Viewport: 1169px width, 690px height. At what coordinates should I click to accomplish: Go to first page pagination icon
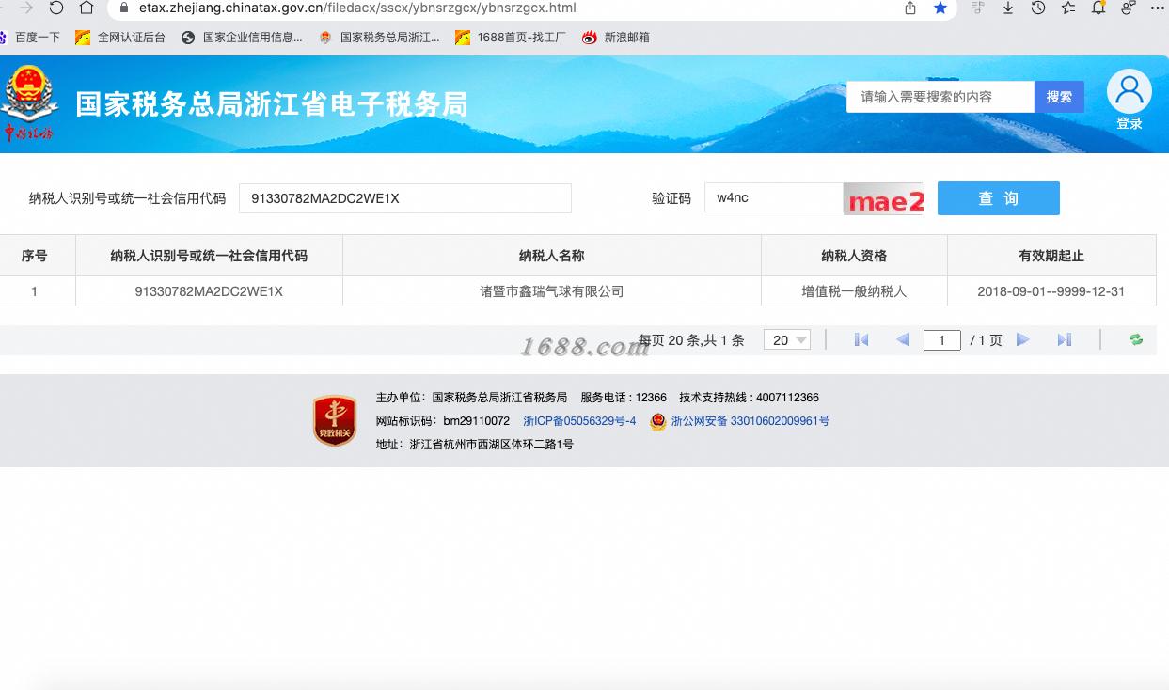(861, 340)
